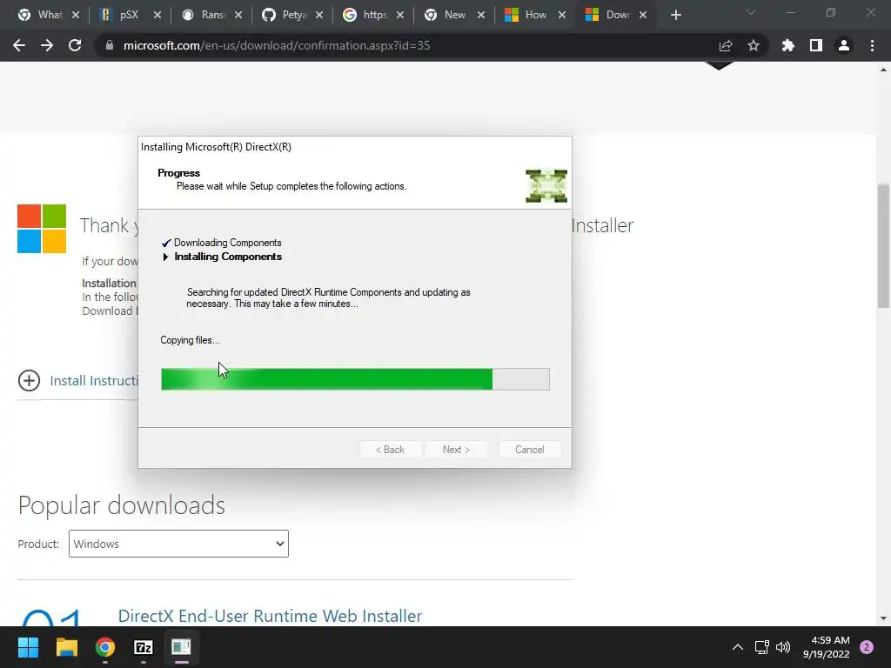Image resolution: width=891 pixels, height=668 pixels.
Task: Open the Chrome extensions puzzle icon
Action: tap(787, 45)
